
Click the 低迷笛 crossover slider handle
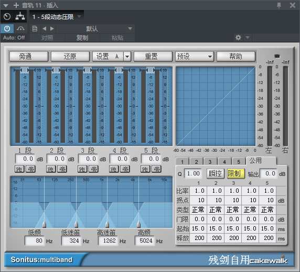76,224
